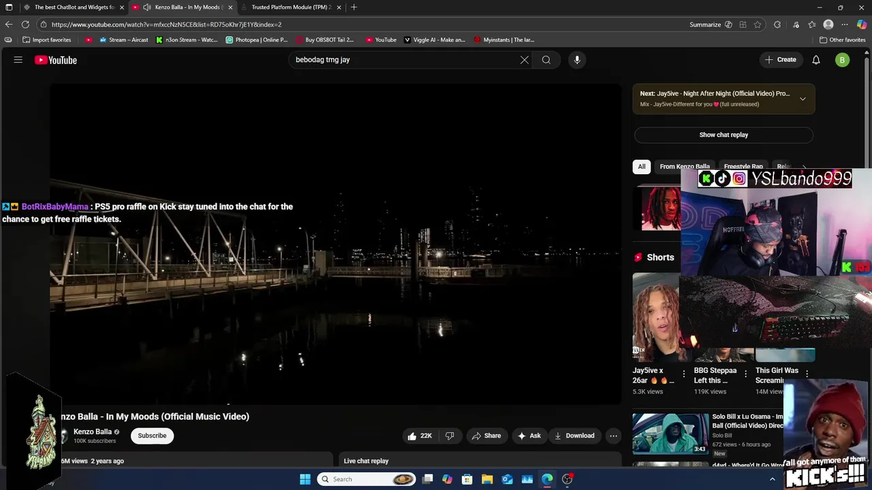Viewport: 872px width, 490px height.
Task: Start voice search with the microphone
Action: tap(577, 60)
